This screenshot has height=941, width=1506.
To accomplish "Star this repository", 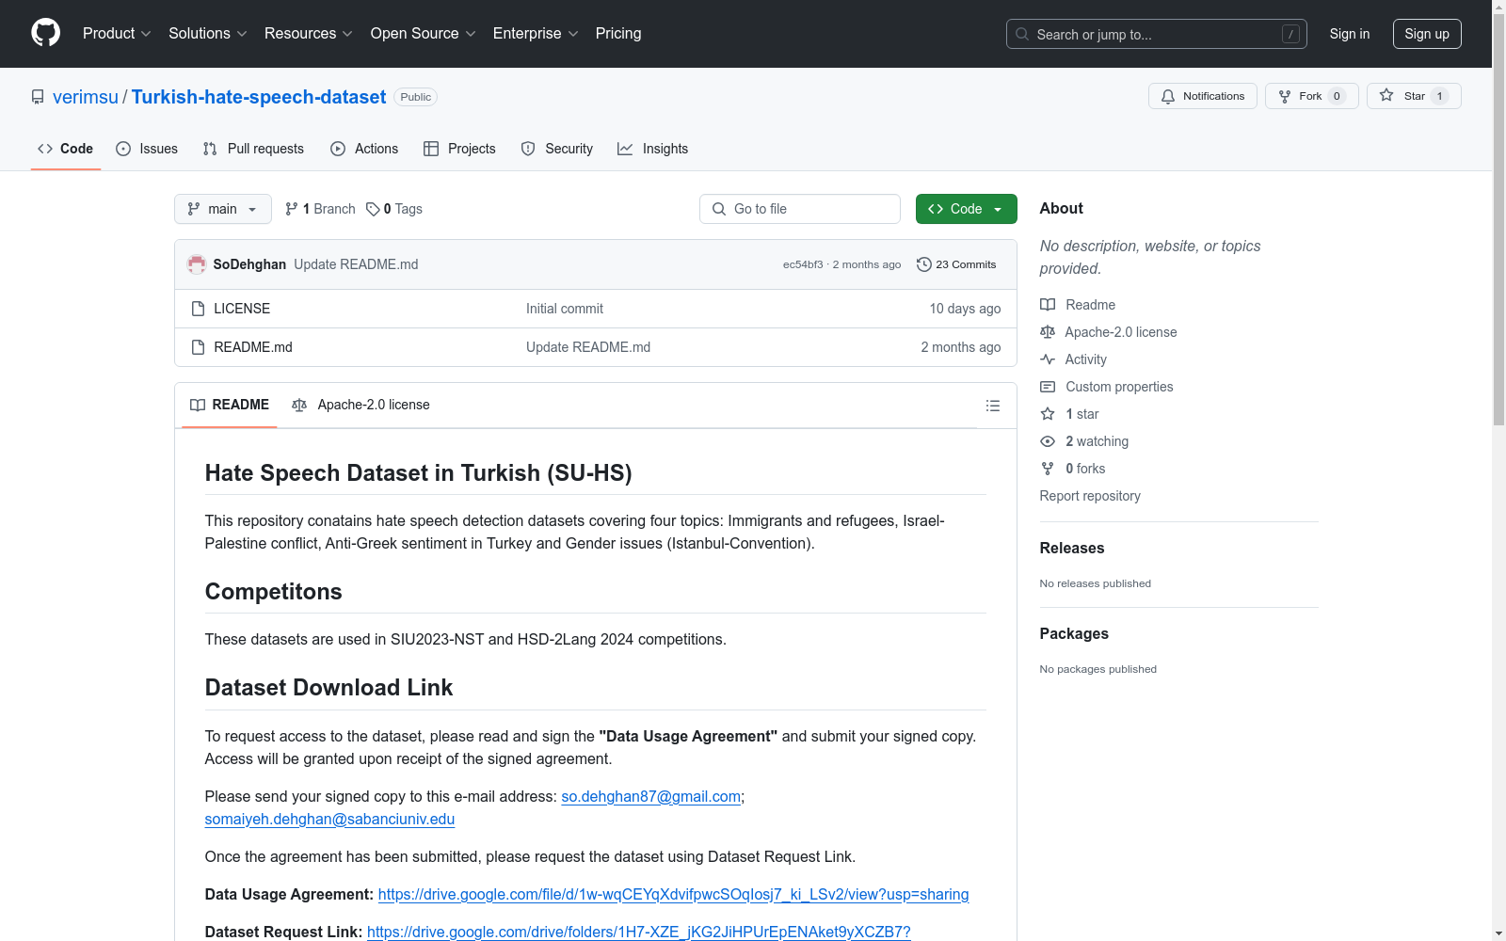I will pos(1414,96).
